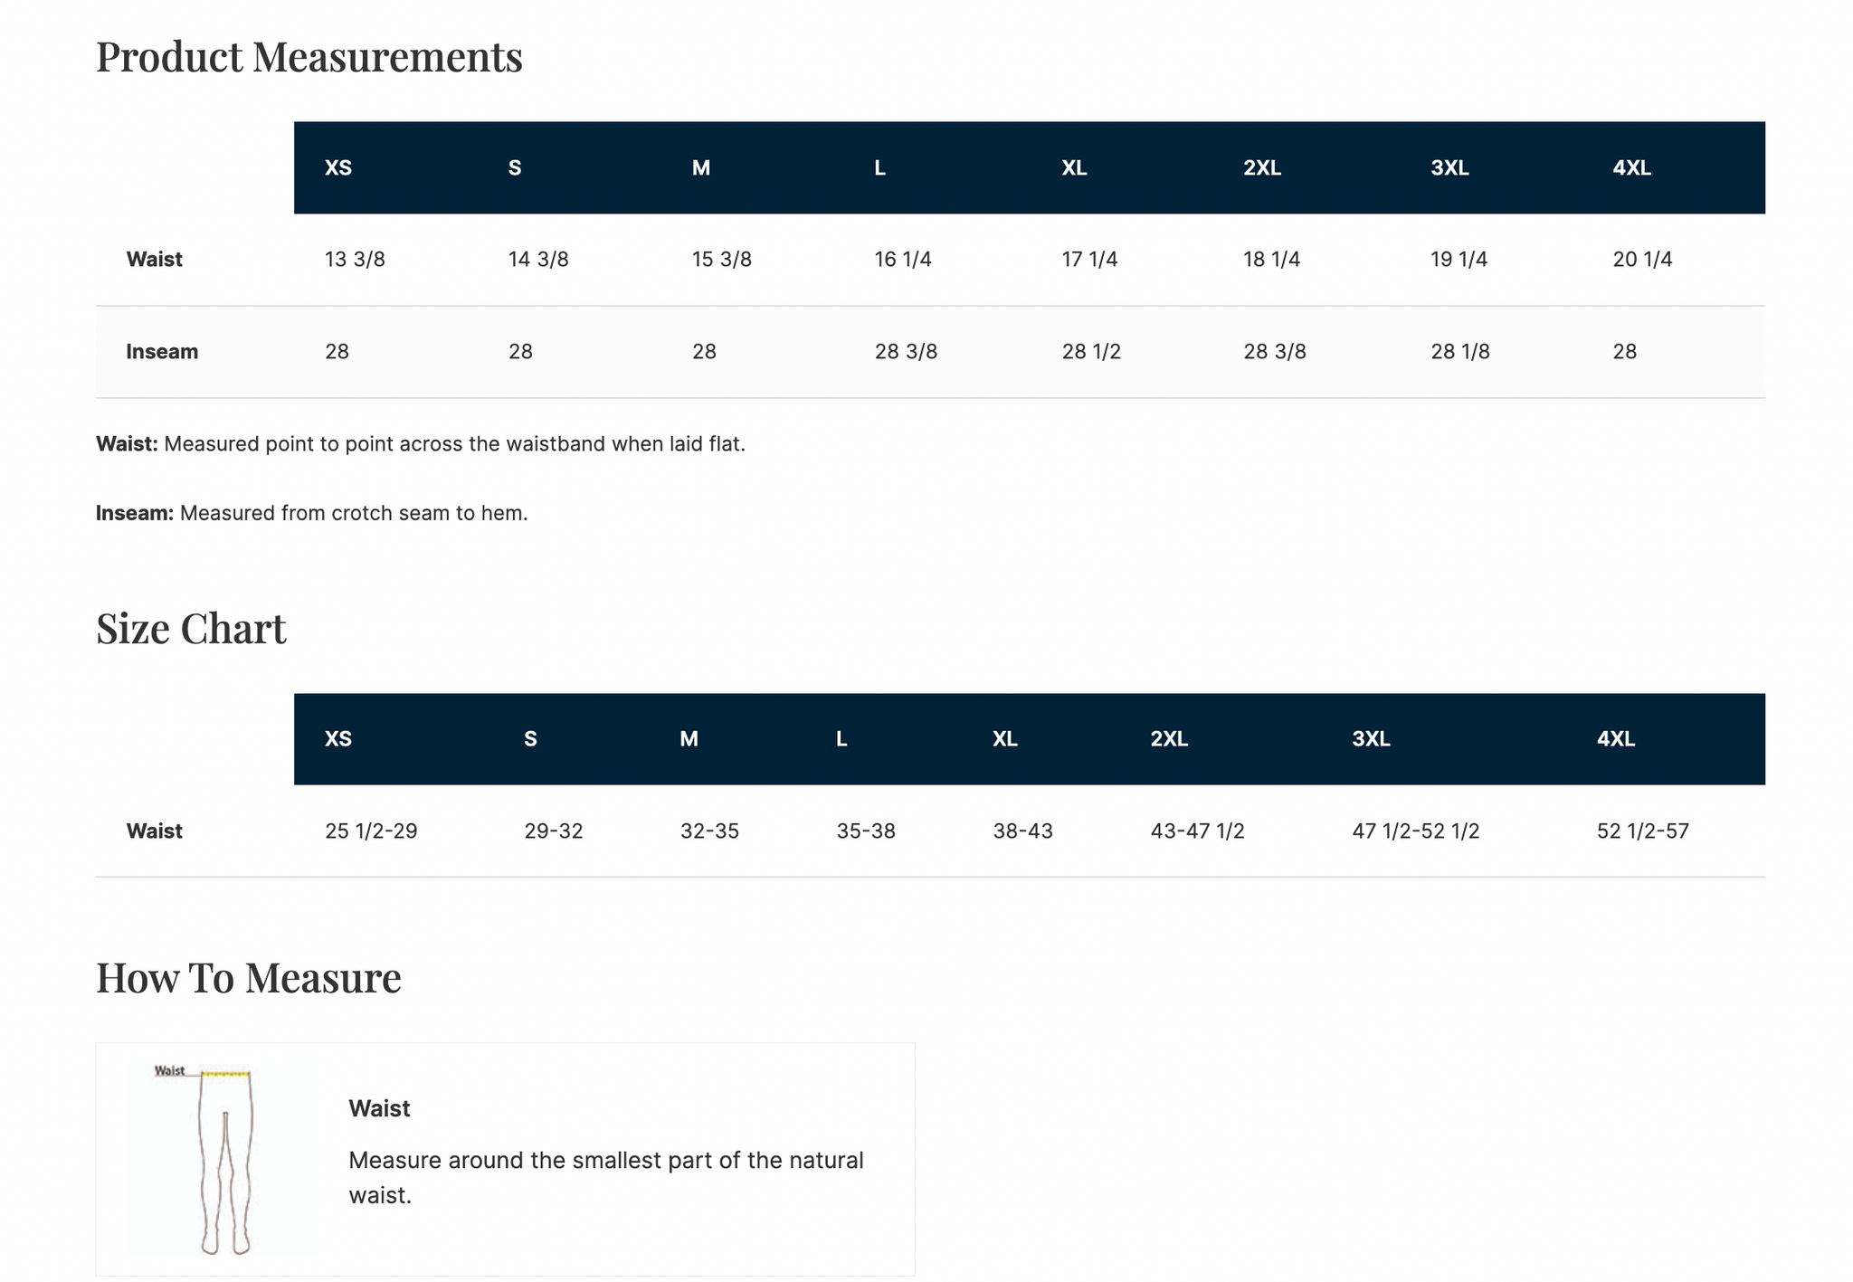Click the 13 3/8 waist measurement
The width and height of the screenshot is (1853, 1282).
pos(355,260)
